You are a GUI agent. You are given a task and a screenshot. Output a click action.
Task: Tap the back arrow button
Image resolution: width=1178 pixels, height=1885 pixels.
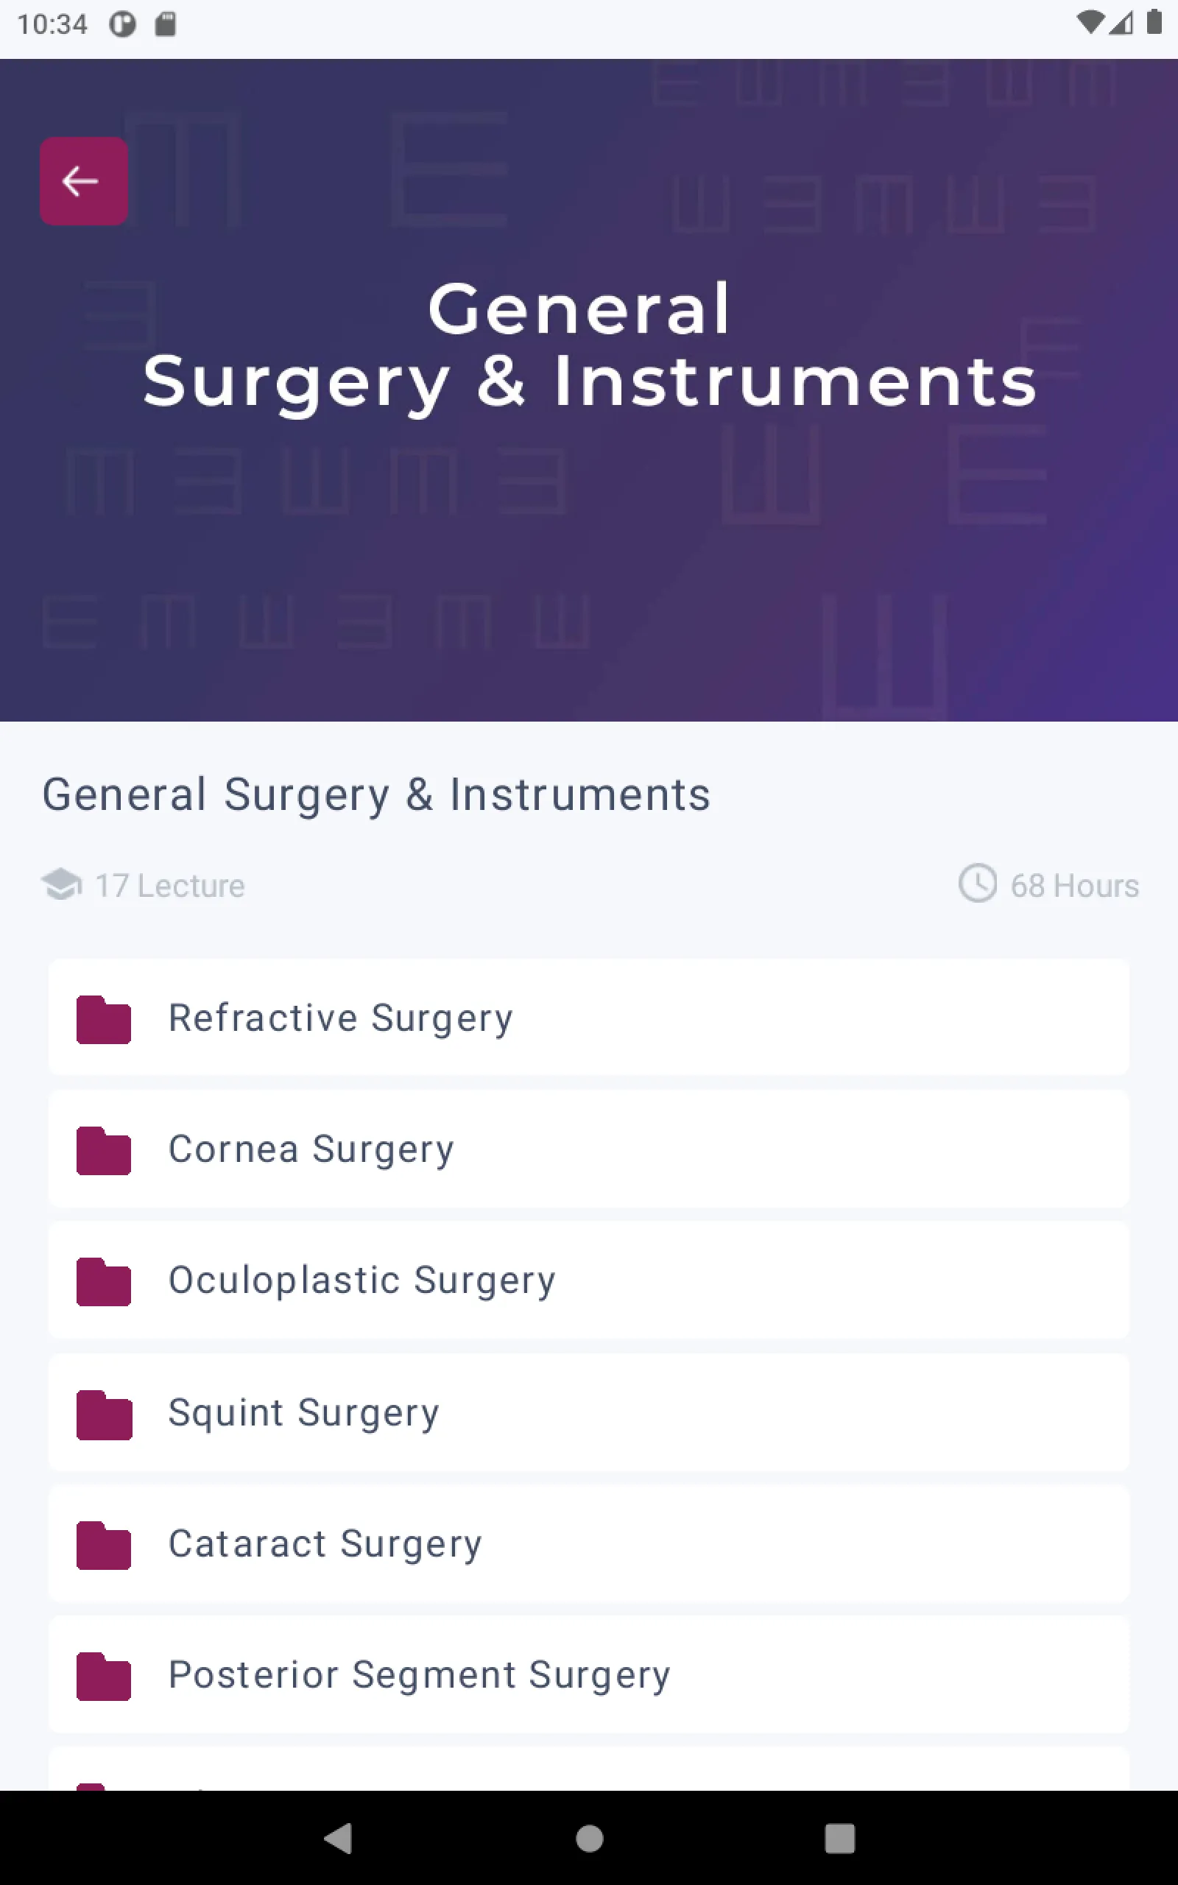(83, 180)
